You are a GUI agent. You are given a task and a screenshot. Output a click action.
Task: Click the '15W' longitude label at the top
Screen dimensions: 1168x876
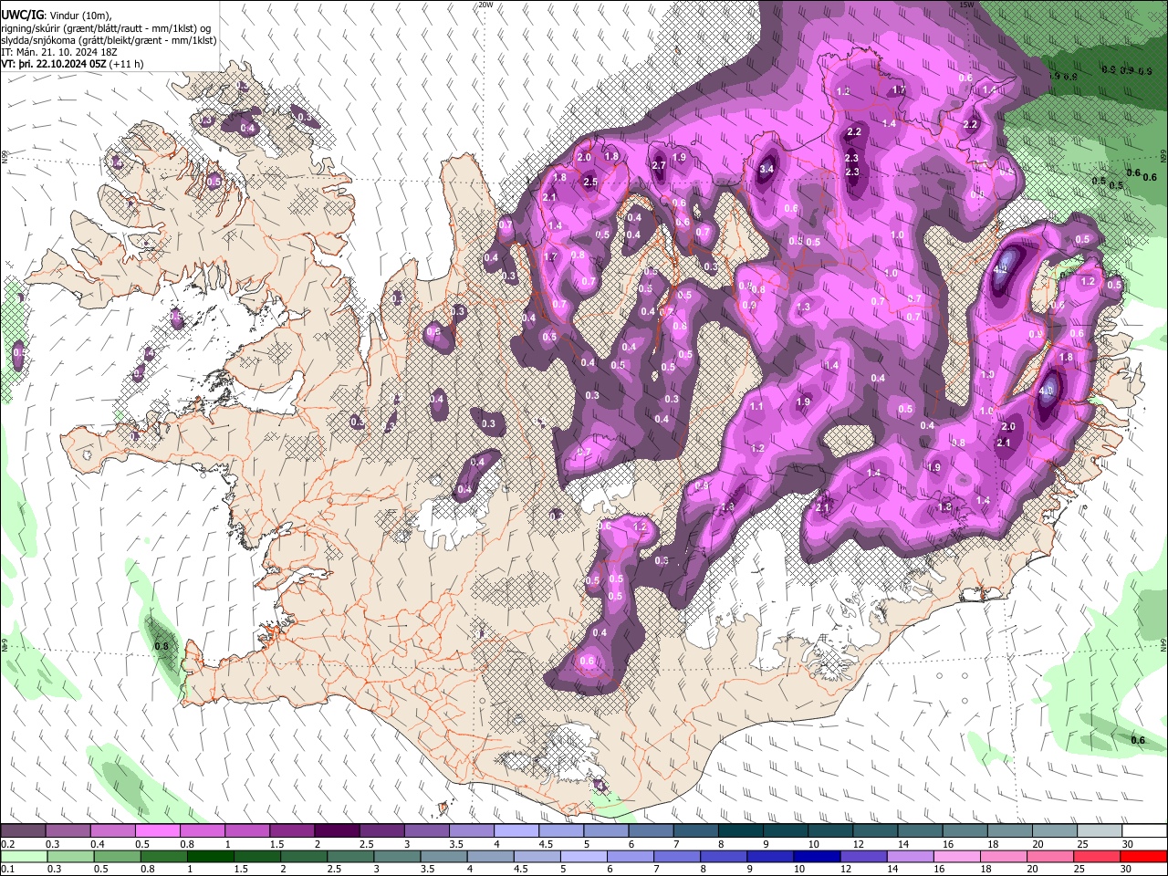coord(965,5)
